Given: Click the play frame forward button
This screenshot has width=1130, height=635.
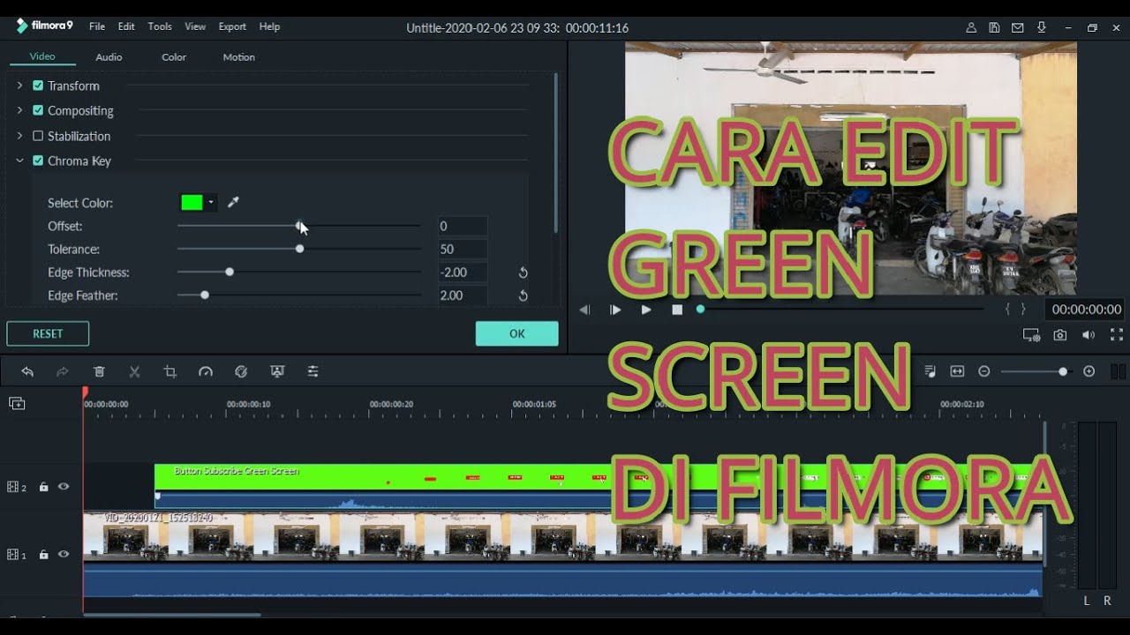Looking at the screenshot, I should [x=615, y=310].
